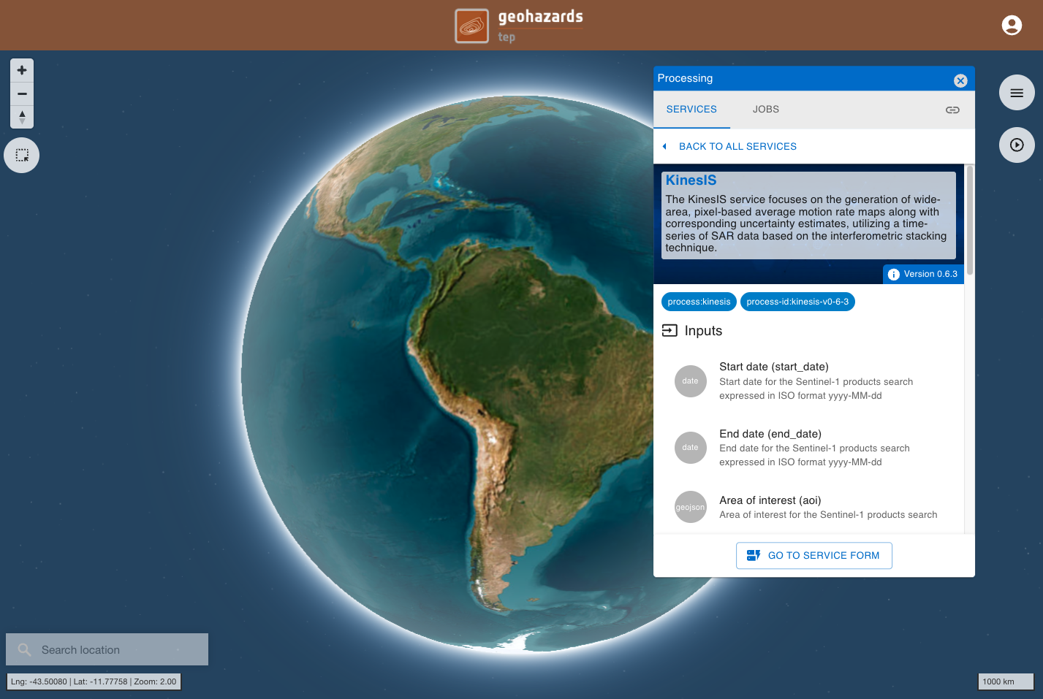This screenshot has width=1043, height=699.
Task: Select the Start date input item
Action: (808, 381)
